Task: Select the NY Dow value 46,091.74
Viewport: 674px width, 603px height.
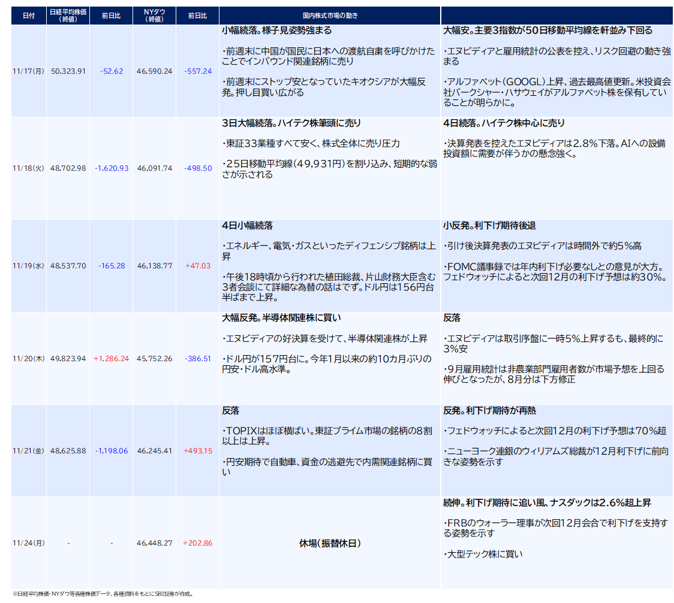Action: 154,168
